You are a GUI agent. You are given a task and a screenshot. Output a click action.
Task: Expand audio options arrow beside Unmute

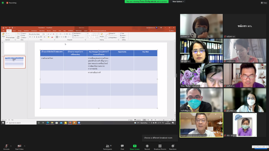click(11, 146)
